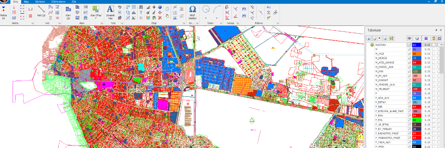The image size is (445, 148).
Task: Click the red X delete icon
Action: point(160,17)
